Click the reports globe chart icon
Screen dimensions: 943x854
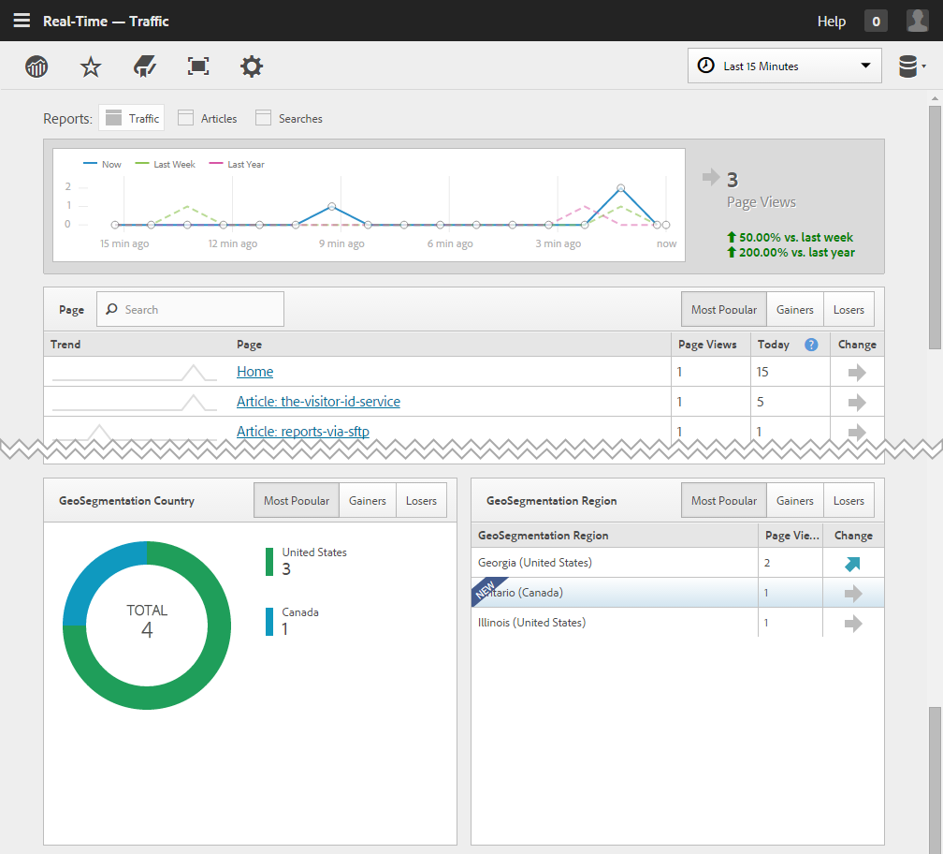click(36, 66)
